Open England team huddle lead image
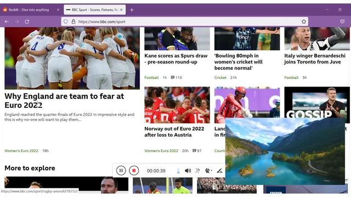Screen dimensions: 351x197 [72, 58]
